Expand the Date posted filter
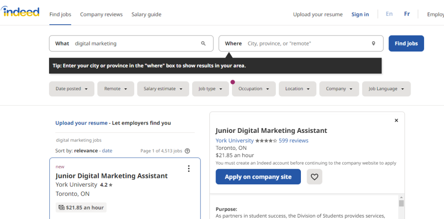 72,89
